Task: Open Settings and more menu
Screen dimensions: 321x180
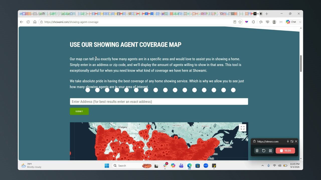Action: [x=281, y=22]
